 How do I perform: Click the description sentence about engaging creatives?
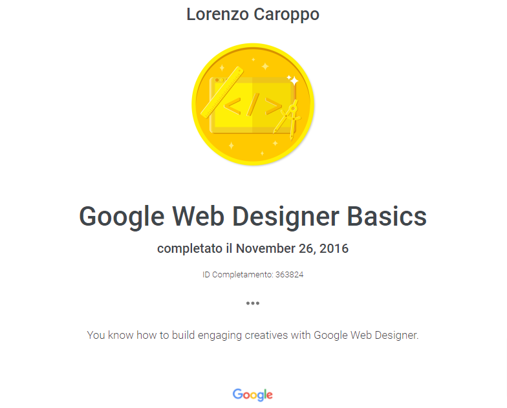click(x=253, y=336)
